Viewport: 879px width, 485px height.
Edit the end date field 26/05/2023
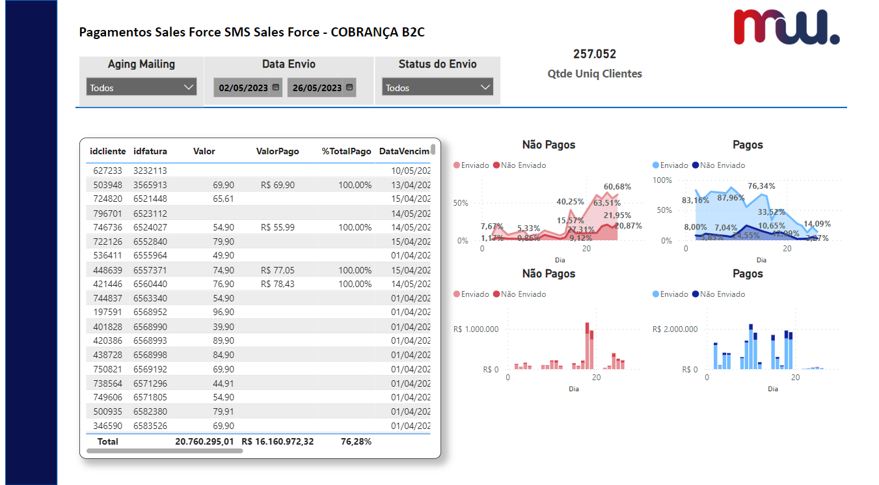pyautogui.click(x=317, y=88)
